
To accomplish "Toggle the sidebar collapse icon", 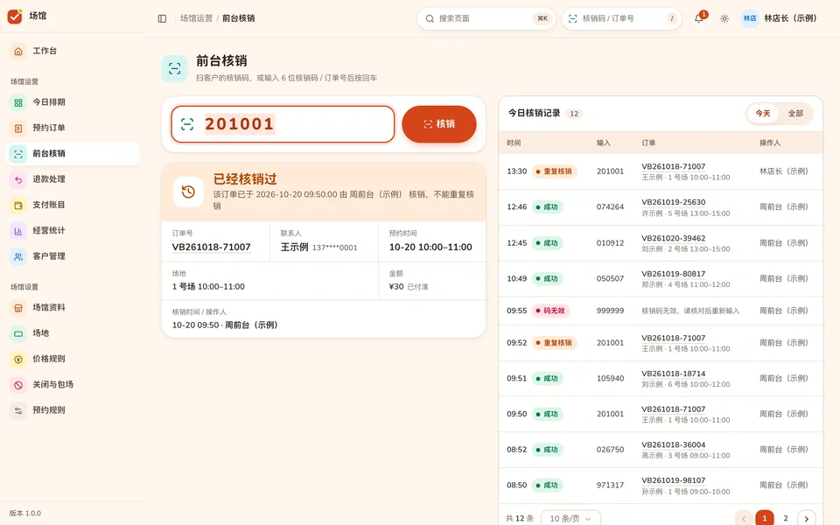I will [x=163, y=18].
